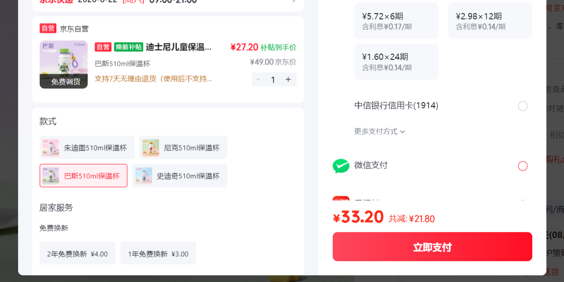Click the WeChat Pay green logo icon

341,166
